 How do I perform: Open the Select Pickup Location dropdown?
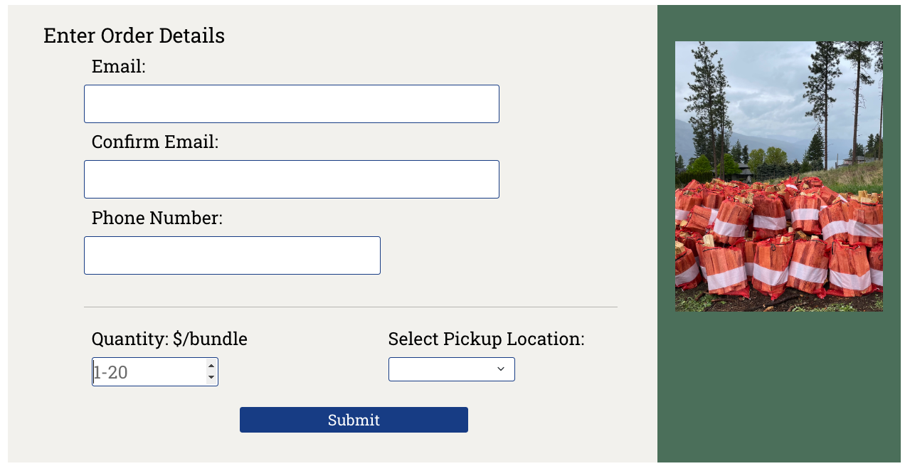[x=452, y=369]
